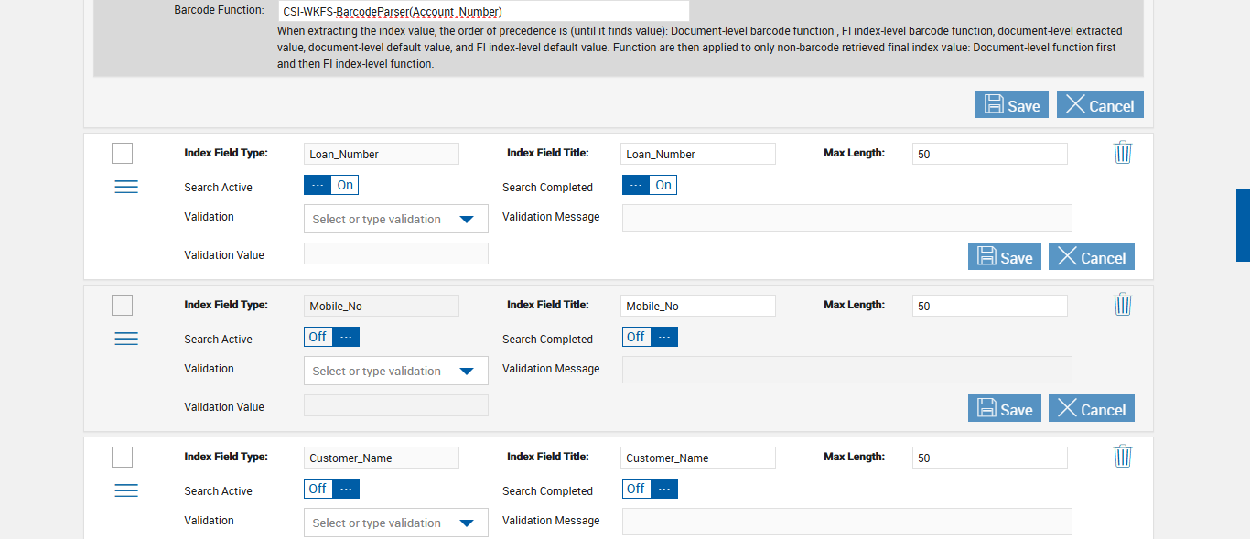The height and width of the screenshot is (539, 1250).
Task: Save the Barcode Function section
Action: [x=1011, y=105]
